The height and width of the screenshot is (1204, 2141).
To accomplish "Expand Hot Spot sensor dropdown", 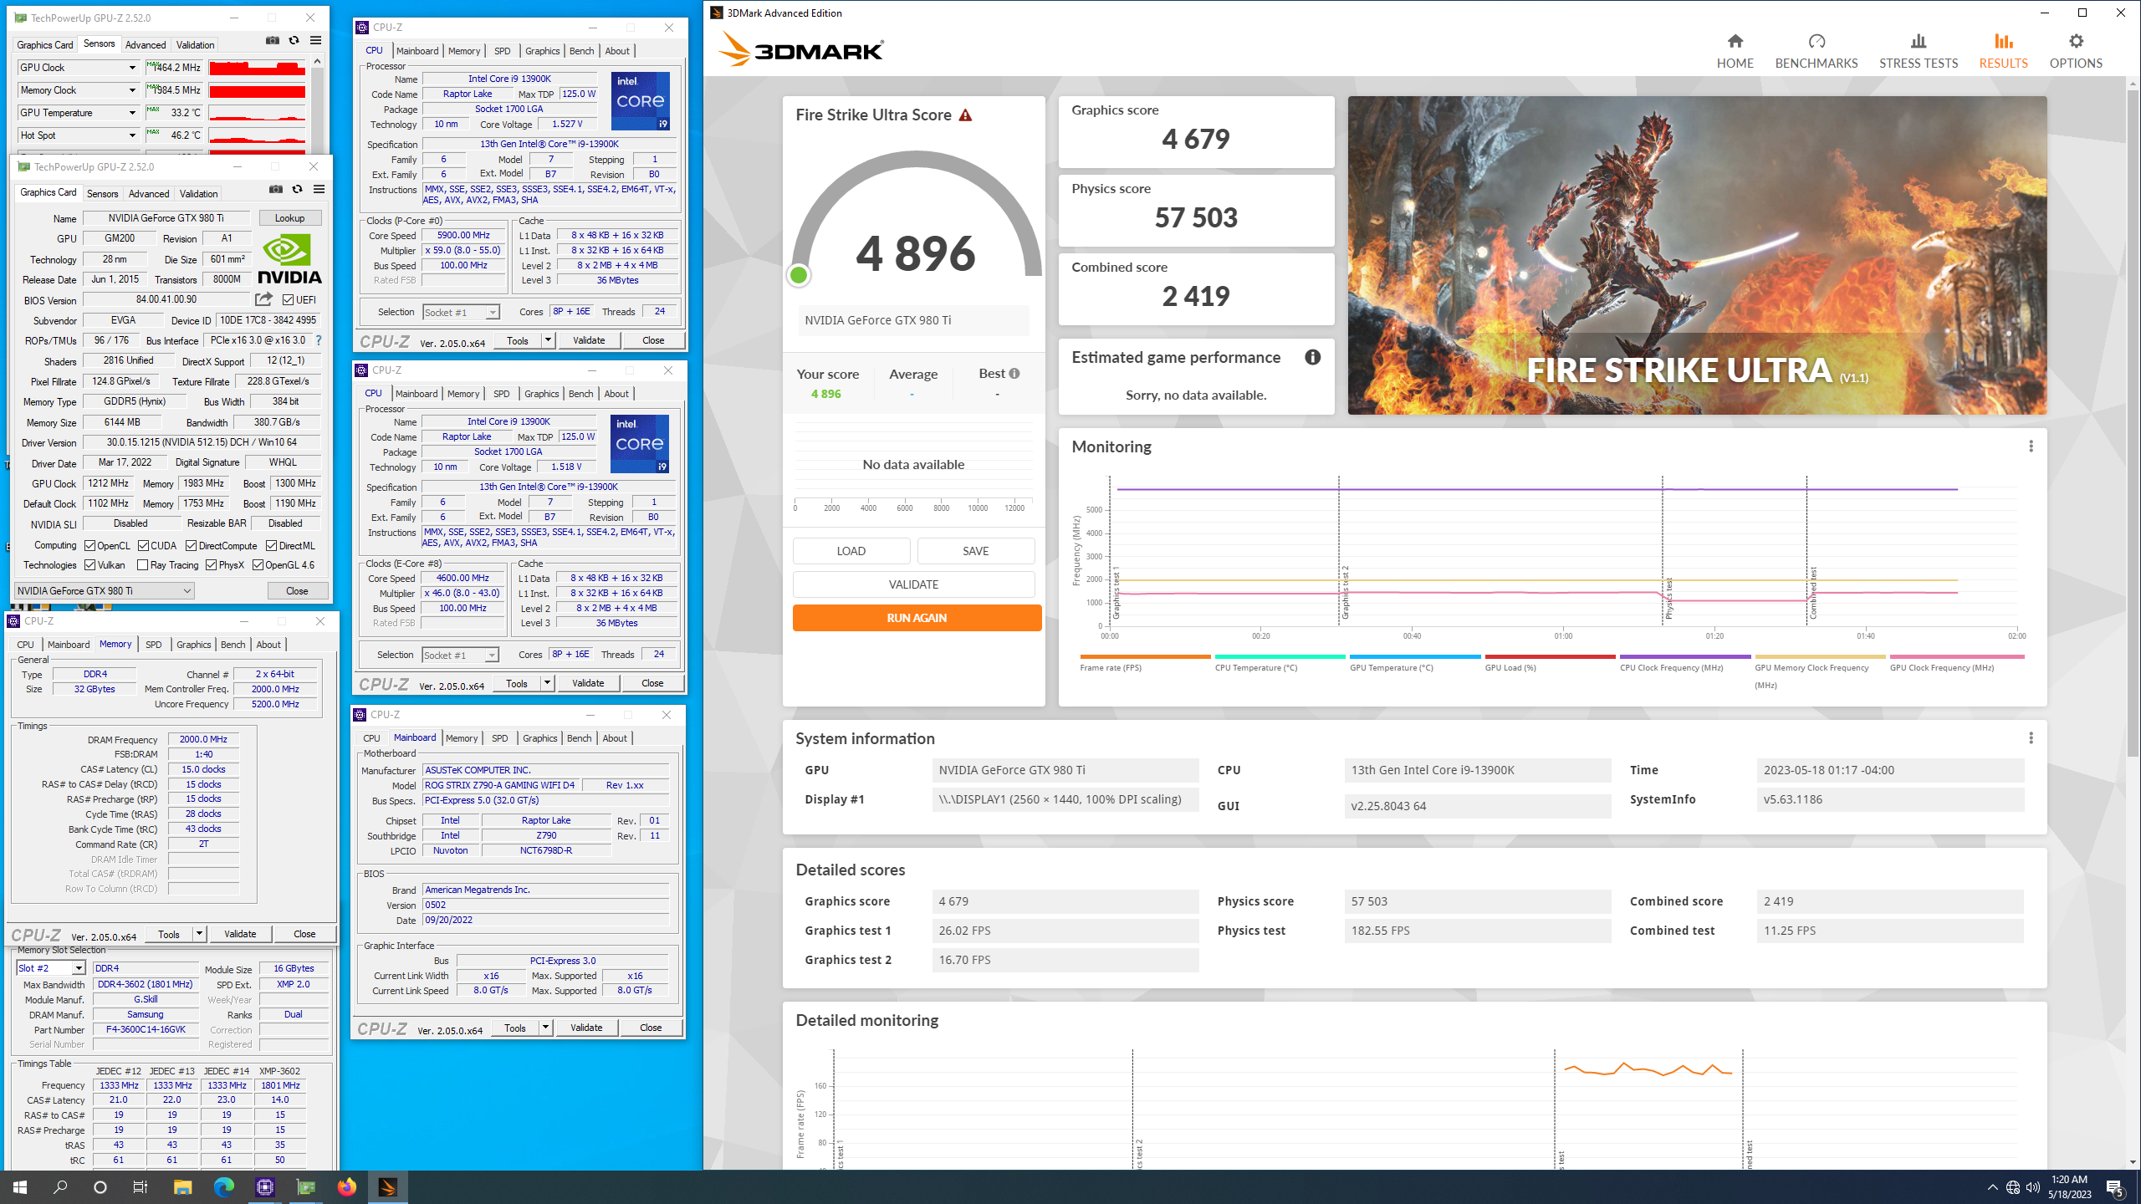I will (131, 135).
